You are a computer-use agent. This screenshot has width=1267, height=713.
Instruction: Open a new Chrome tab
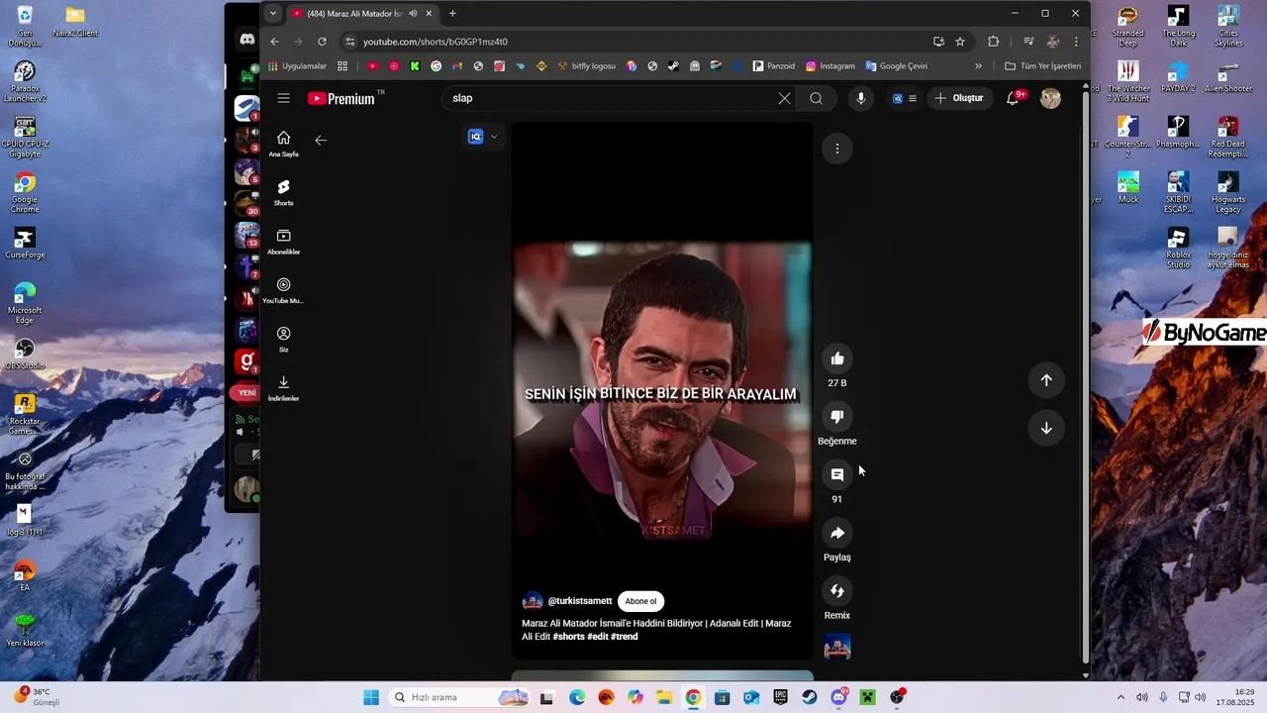[452, 13]
